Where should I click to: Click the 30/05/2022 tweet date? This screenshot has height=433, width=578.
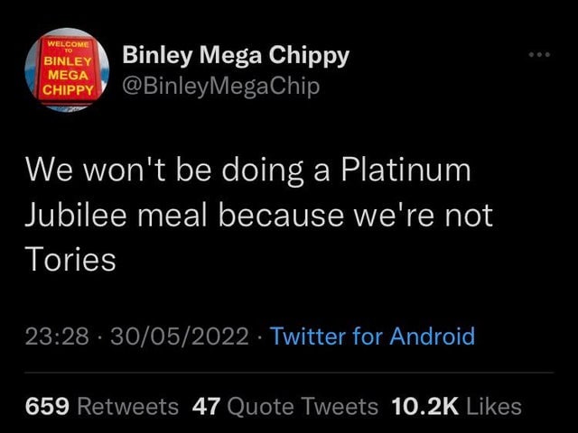179,336
